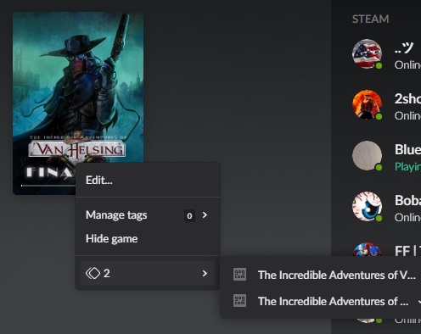Click GOG.com icon of first submenu entry
The width and height of the screenshot is (421, 334).
coord(239,275)
